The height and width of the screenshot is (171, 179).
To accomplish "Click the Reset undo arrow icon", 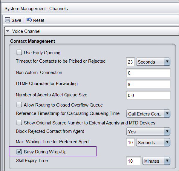I will [29, 20].
